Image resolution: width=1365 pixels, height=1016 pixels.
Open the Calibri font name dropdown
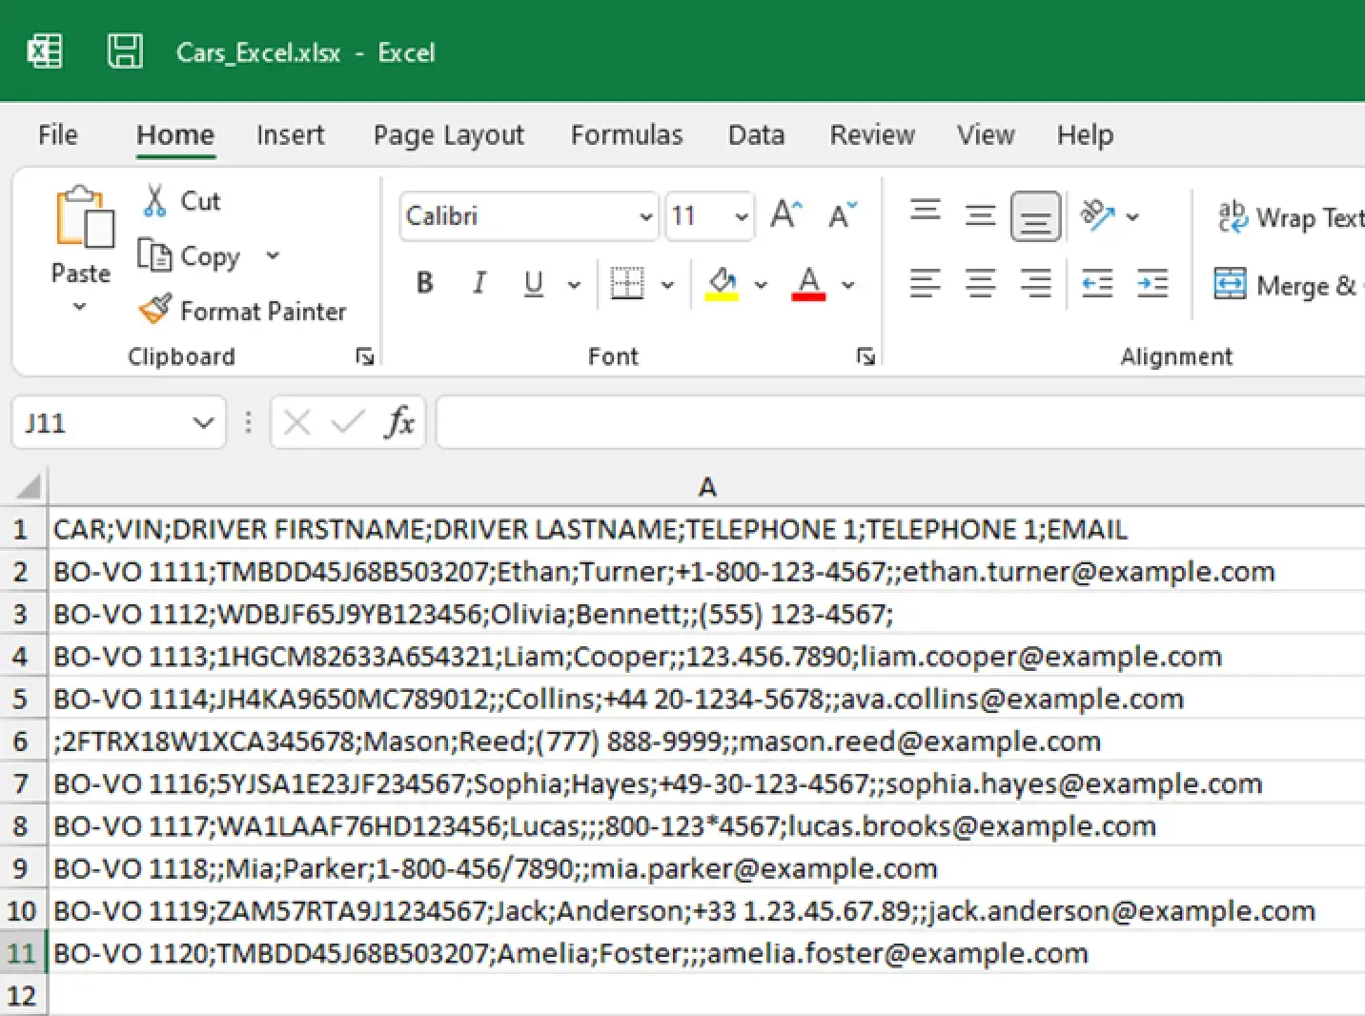pos(645,216)
